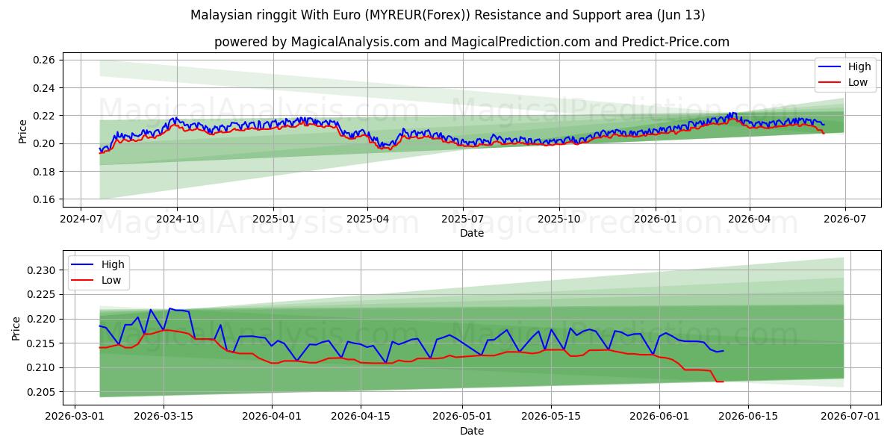Click the bottom chart 'Price' axis label
The height and width of the screenshot is (448, 896).
point(17,329)
